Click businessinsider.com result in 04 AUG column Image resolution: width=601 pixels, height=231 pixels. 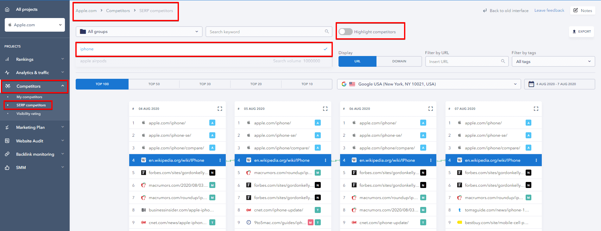[181, 210]
